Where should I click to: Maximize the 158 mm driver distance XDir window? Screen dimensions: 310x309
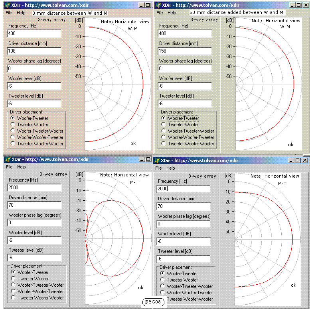pyautogui.click(x=299, y=5)
